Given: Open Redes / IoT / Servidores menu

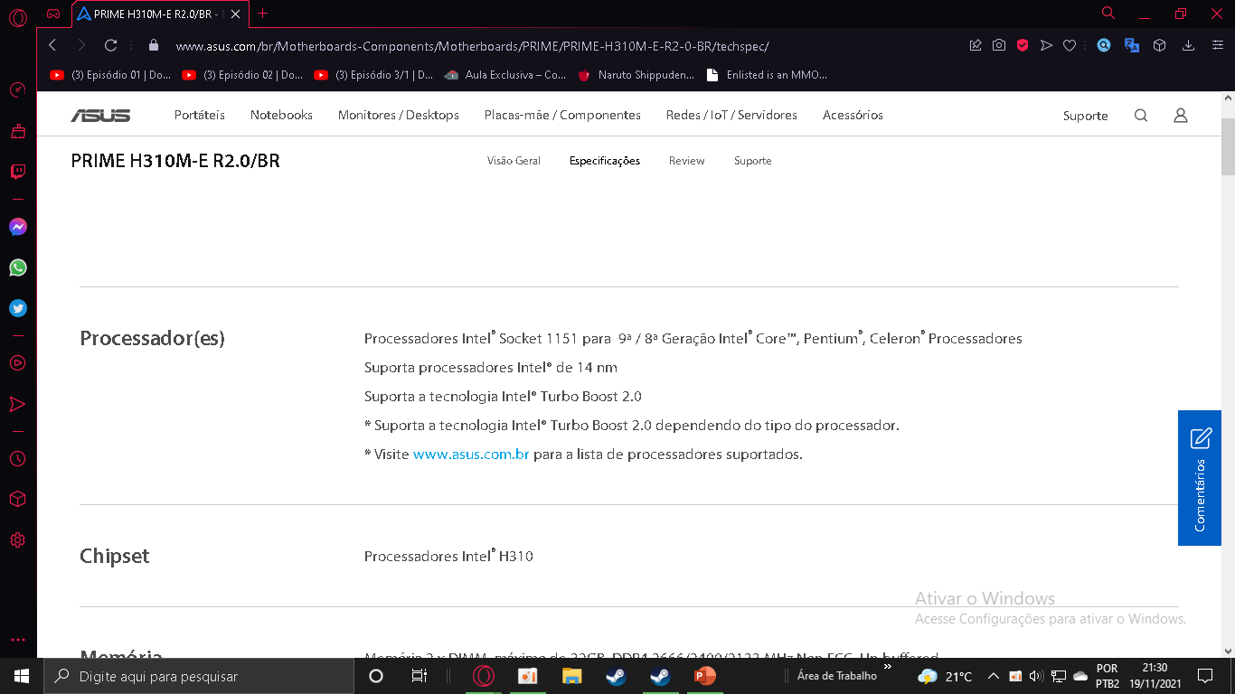Looking at the screenshot, I should (x=731, y=115).
